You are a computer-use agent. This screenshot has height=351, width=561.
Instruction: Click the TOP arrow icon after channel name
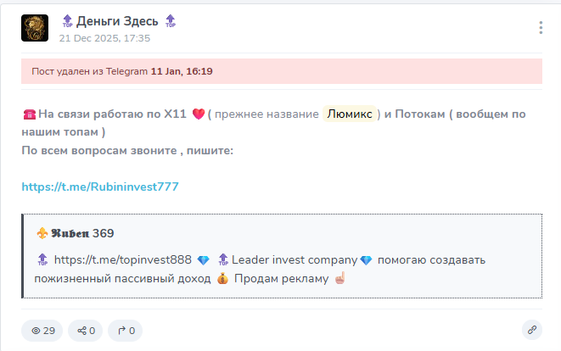click(171, 21)
